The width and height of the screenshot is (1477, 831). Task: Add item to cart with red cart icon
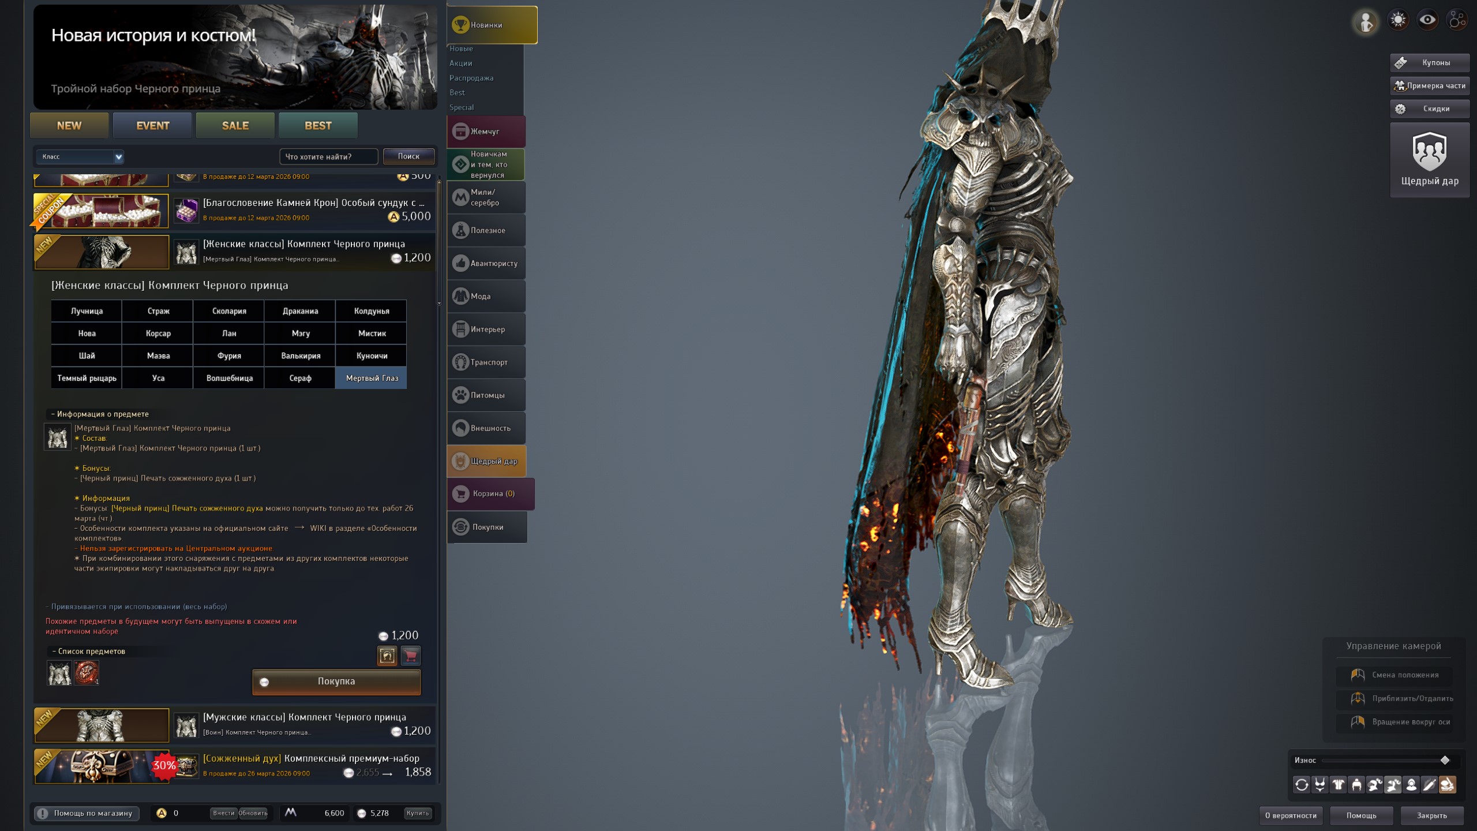pyautogui.click(x=411, y=656)
